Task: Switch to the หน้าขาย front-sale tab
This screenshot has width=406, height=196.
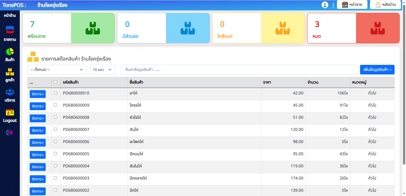Action: (352, 5)
